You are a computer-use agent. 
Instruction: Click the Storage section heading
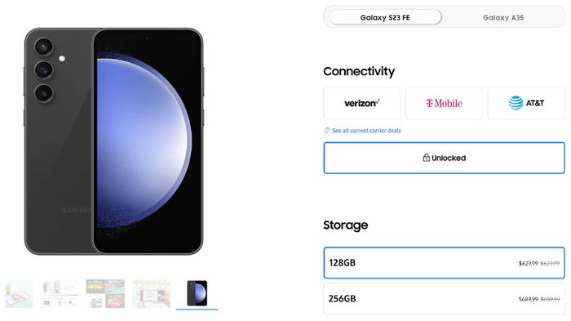coord(345,225)
